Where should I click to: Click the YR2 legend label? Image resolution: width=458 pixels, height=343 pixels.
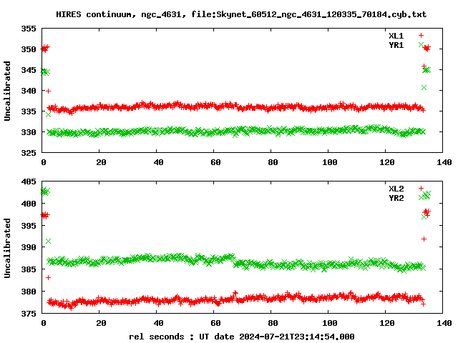point(396,198)
